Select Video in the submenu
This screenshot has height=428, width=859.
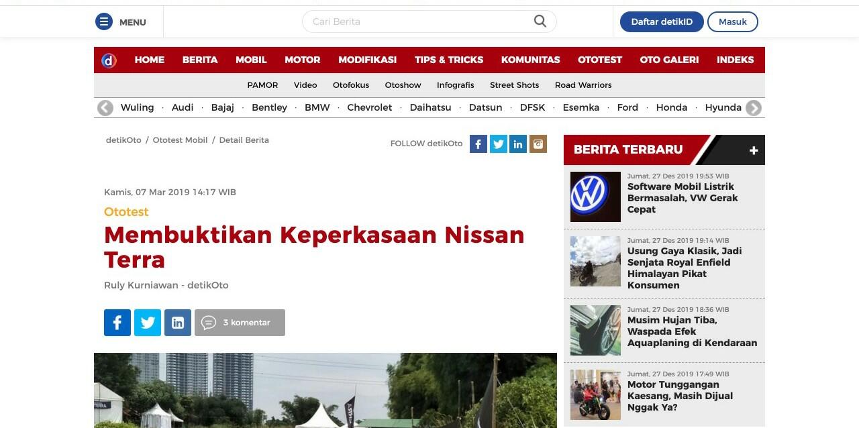coord(305,85)
